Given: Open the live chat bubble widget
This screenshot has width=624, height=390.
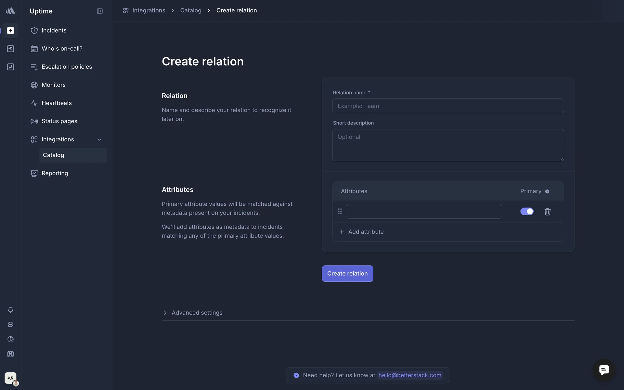Looking at the screenshot, I should [604, 370].
